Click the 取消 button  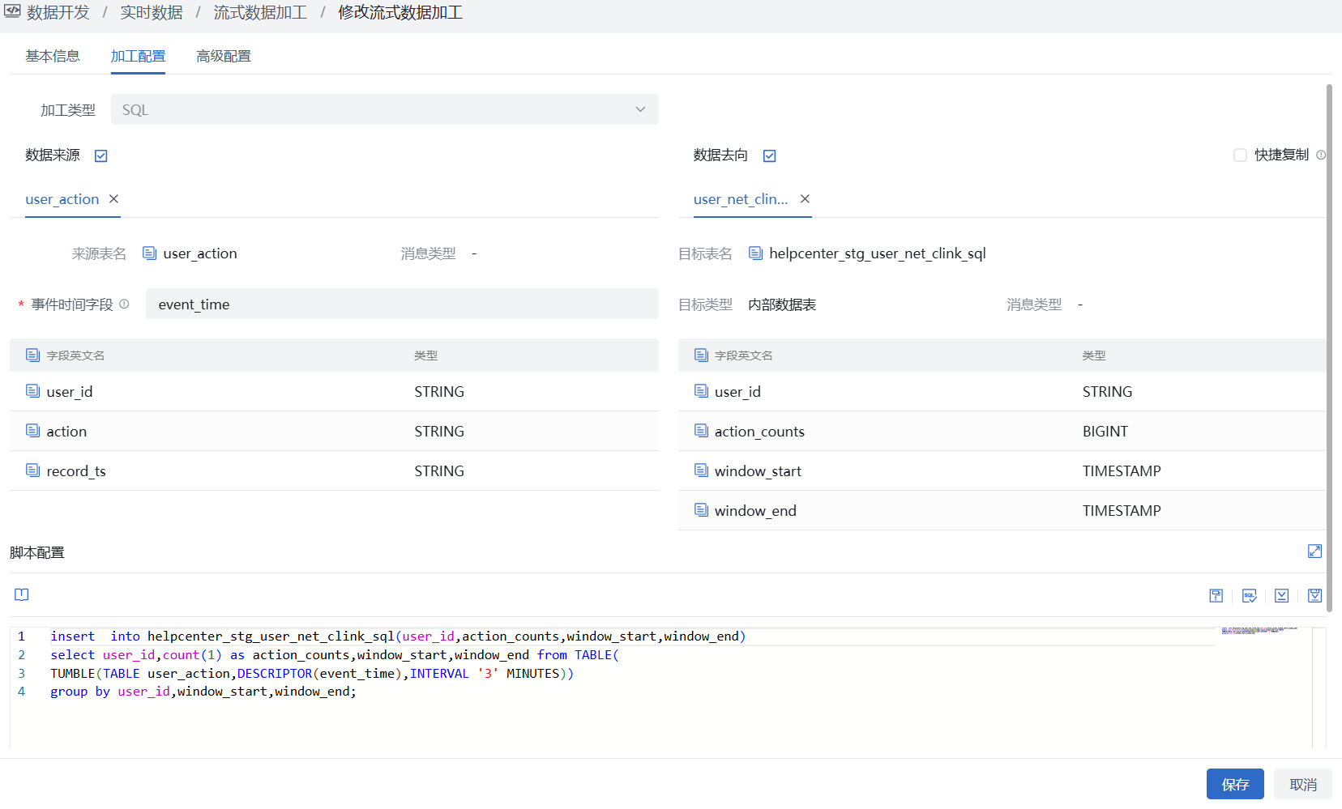coord(1303,784)
